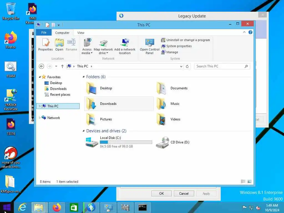Expand the This PC breadcrumb arrow
The image size is (284, 213).
(92, 66)
